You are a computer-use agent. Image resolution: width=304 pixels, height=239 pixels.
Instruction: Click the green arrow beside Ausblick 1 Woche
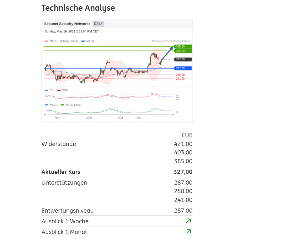tap(188, 221)
